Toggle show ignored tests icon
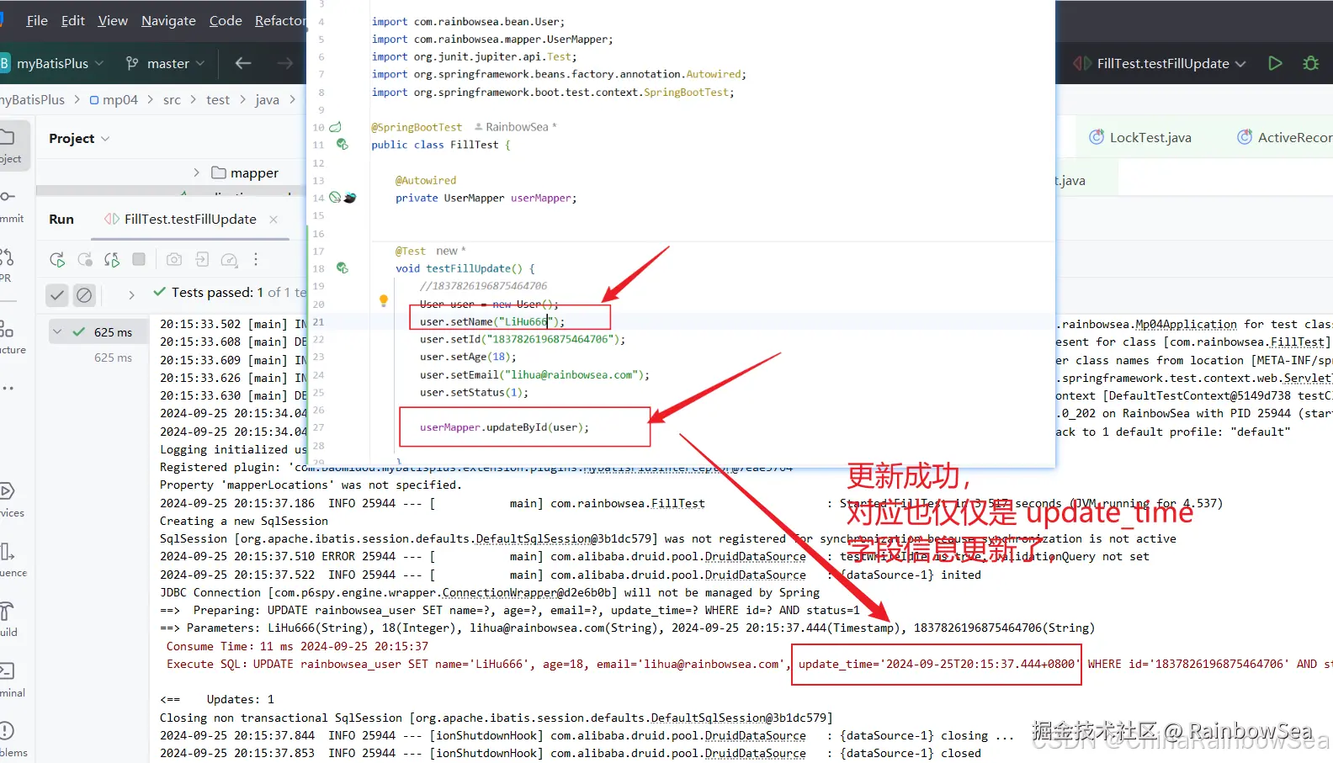1333x763 pixels. pos(84,295)
